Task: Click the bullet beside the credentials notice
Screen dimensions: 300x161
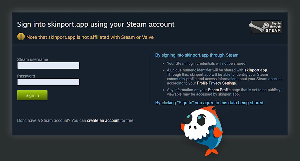Action: (x=163, y=64)
